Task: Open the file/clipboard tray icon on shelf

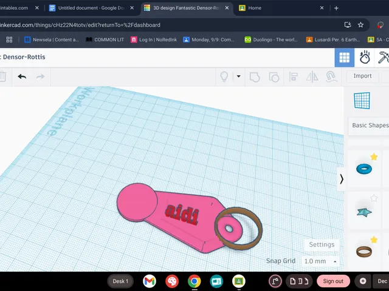Action: tap(299, 281)
